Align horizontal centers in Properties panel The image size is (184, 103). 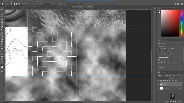[162, 62]
